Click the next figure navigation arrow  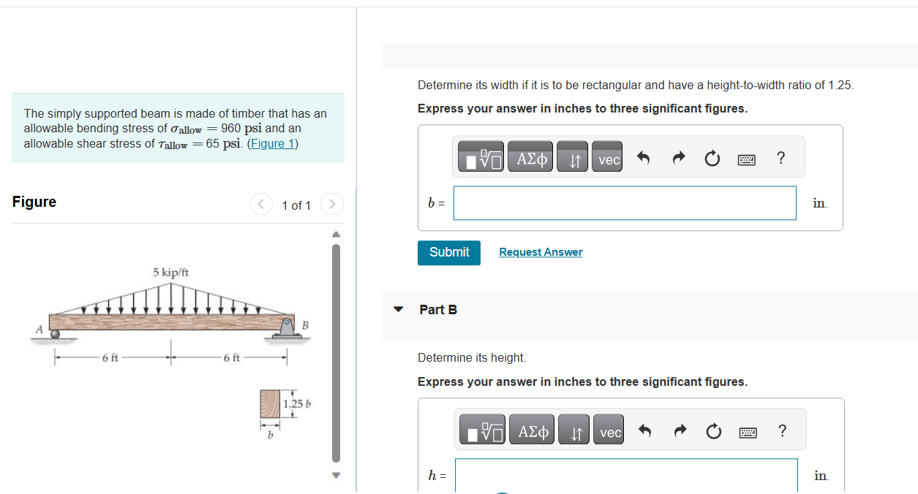[331, 205]
